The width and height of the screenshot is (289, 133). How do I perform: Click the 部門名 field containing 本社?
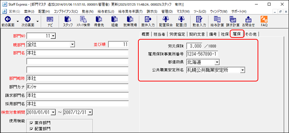coord(77,53)
